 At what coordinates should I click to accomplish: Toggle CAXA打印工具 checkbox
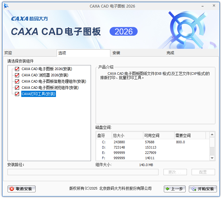coord(17,94)
